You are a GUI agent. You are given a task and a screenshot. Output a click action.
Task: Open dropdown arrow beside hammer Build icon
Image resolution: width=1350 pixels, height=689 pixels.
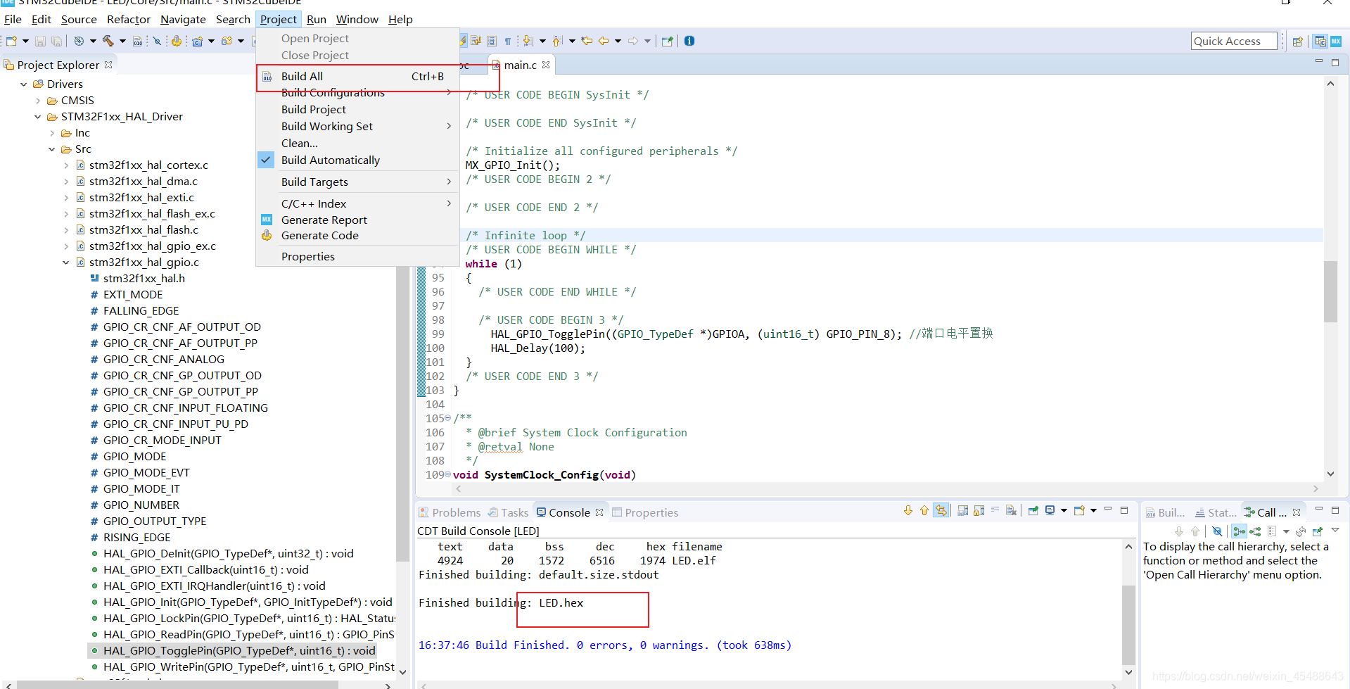coord(122,42)
